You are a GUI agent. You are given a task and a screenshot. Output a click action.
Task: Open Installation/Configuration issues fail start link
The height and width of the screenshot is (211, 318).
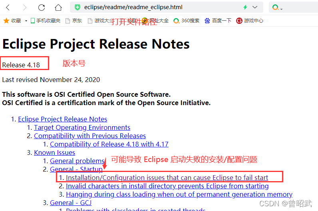tap(167, 178)
